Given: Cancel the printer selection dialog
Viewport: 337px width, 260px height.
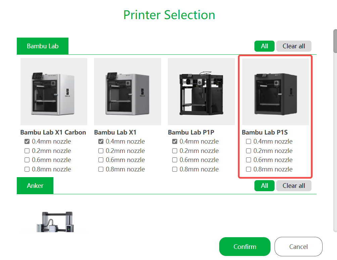Looking at the screenshot, I should pos(298,247).
